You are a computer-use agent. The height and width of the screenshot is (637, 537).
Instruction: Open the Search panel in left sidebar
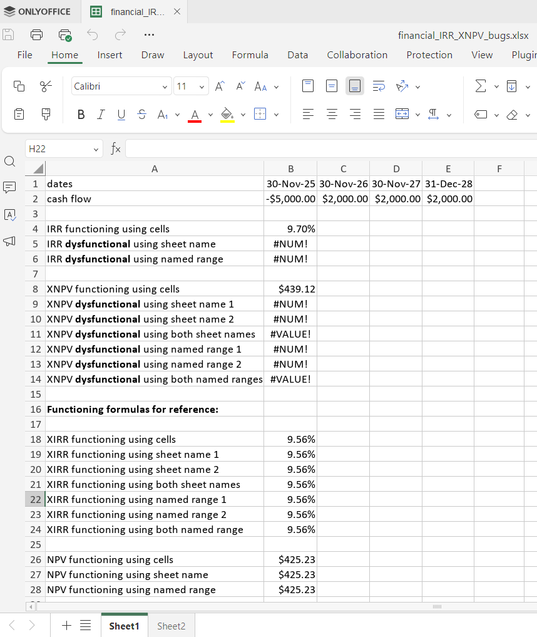pyautogui.click(x=10, y=162)
